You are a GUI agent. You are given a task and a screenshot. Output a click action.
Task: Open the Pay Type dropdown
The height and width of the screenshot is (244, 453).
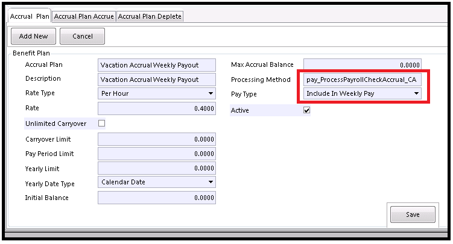[363, 93]
